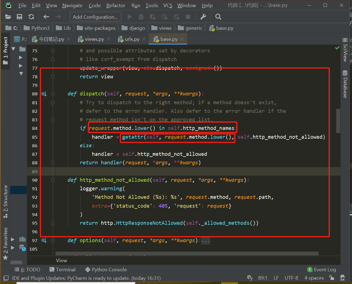This screenshot has width=352, height=284.
Task: Open the UTF-8 encoding selector
Action: (x=291, y=278)
